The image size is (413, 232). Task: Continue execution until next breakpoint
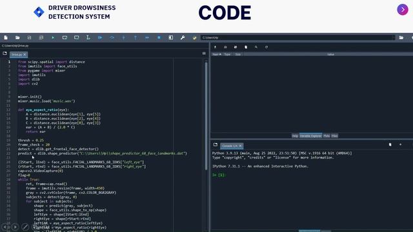tap(147, 37)
